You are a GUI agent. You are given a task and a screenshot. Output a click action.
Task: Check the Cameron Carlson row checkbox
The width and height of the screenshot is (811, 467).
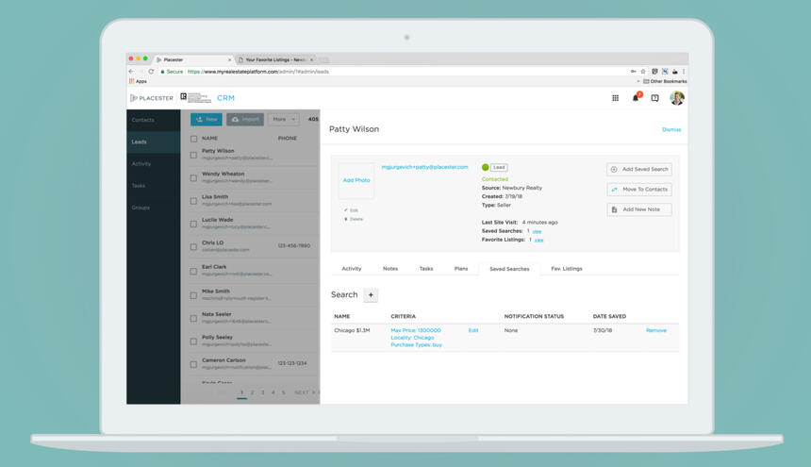(x=193, y=364)
